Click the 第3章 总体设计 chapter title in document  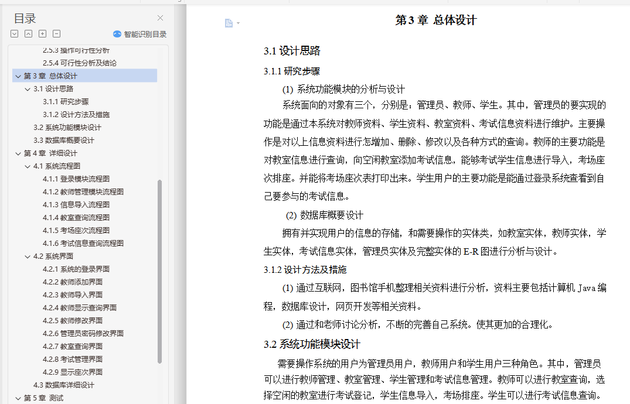click(x=436, y=20)
